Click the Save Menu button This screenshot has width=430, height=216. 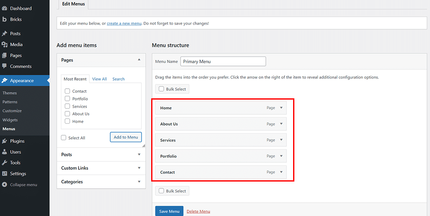[x=169, y=211]
